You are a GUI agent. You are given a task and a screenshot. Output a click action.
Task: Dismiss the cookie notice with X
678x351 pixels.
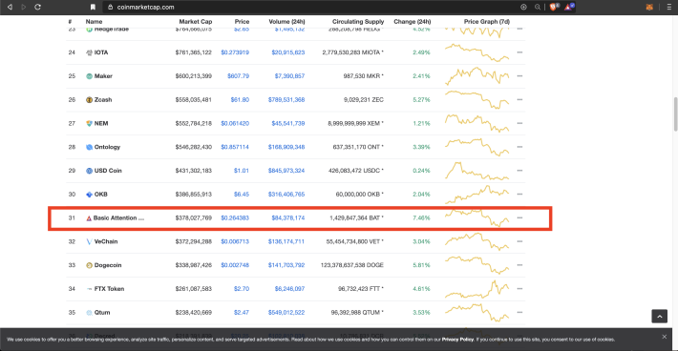pyautogui.click(x=665, y=337)
